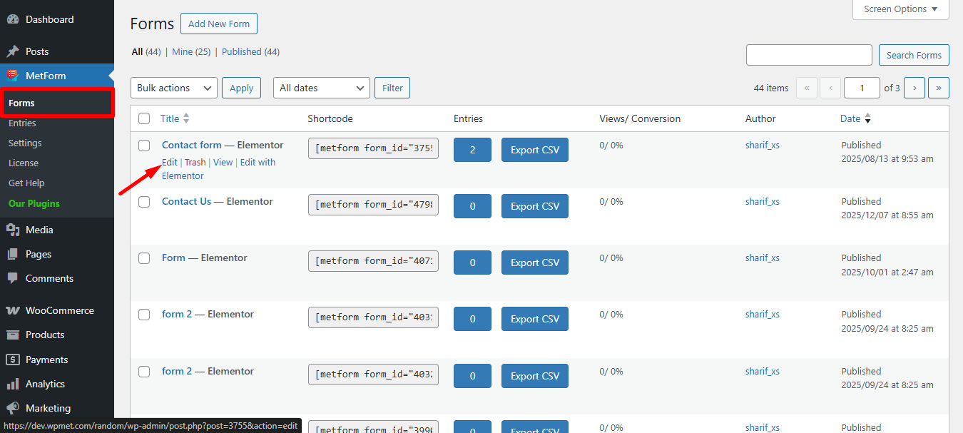
Task: Open Entries under MetForm menu
Action: [21, 123]
